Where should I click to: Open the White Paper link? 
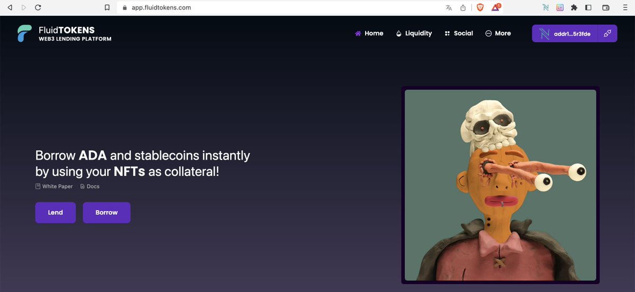(x=54, y=186)
